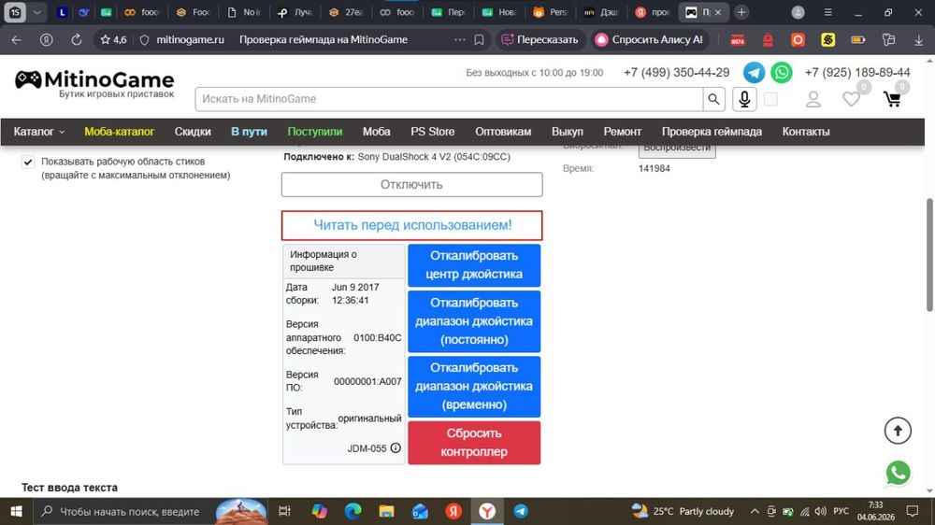935x525 pixels.
Task: Open the Оптовикам menu item
Action: 503,132
